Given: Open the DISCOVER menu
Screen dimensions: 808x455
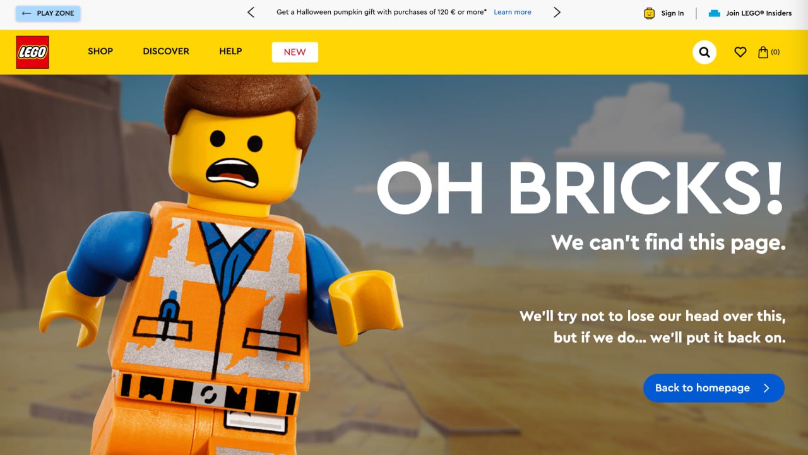Looking at the screenshot, I should click(166, 52).
